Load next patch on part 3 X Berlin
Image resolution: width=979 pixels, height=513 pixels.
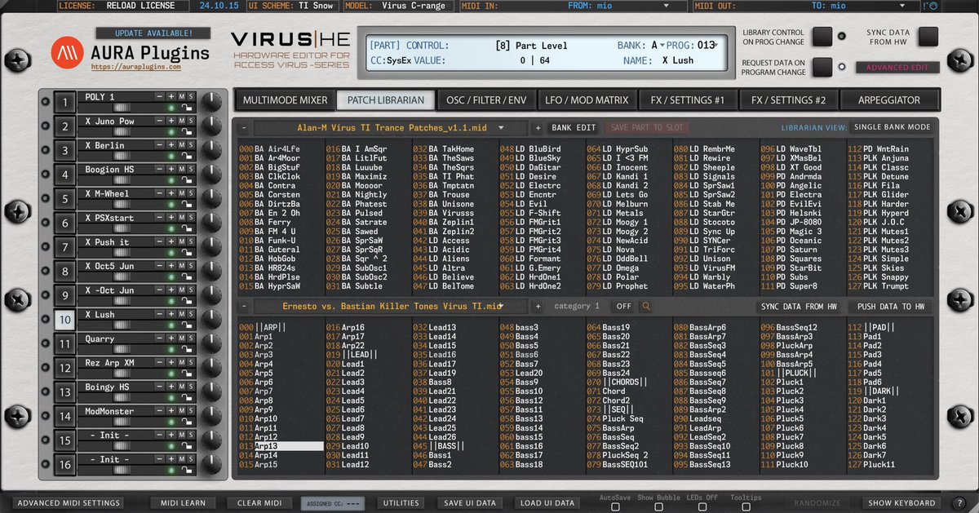[171, 145]
